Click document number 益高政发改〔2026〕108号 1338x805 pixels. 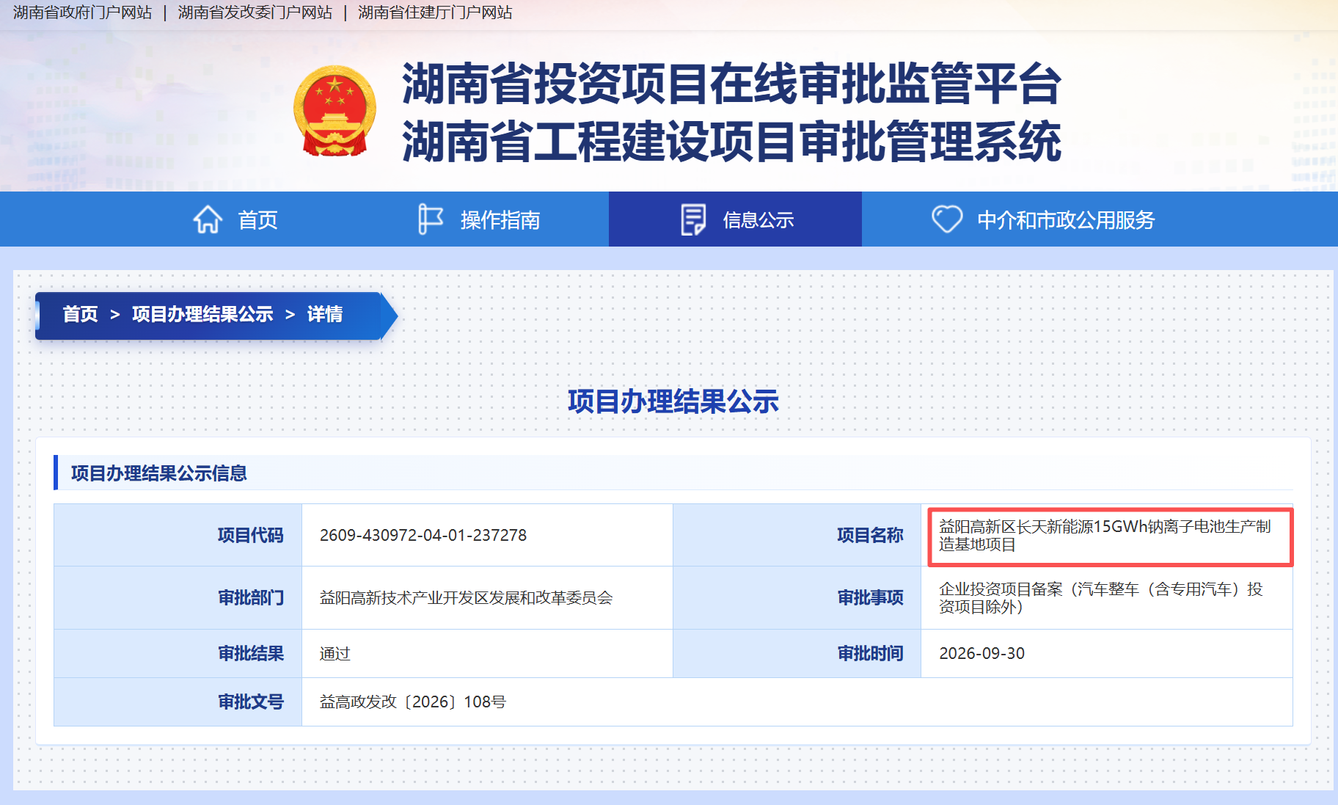pos(413,702)
